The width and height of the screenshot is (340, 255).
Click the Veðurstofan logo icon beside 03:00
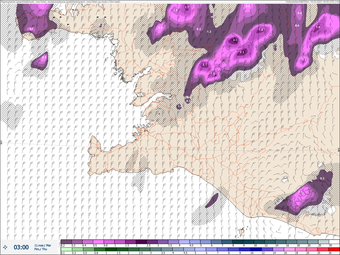tap(5, 247)
